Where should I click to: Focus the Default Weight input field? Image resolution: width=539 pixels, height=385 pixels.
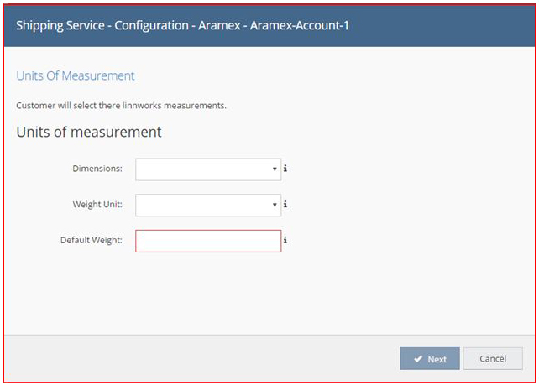coord(208,241)
